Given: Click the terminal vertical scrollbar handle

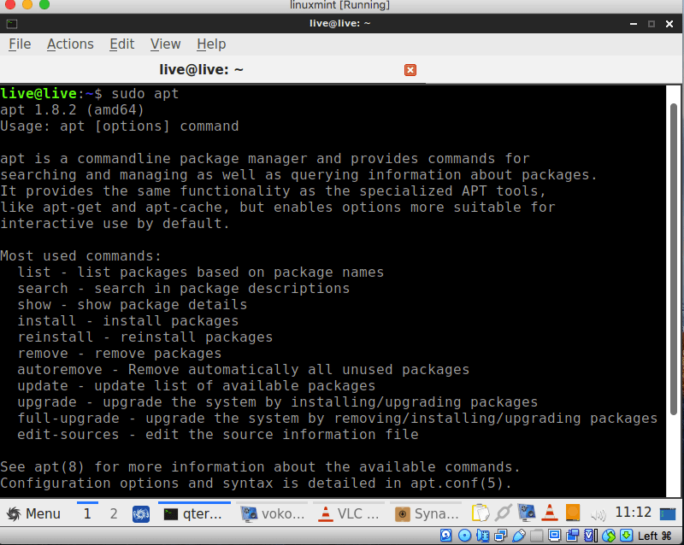Looking at the screenshot, I should (674, 259).
